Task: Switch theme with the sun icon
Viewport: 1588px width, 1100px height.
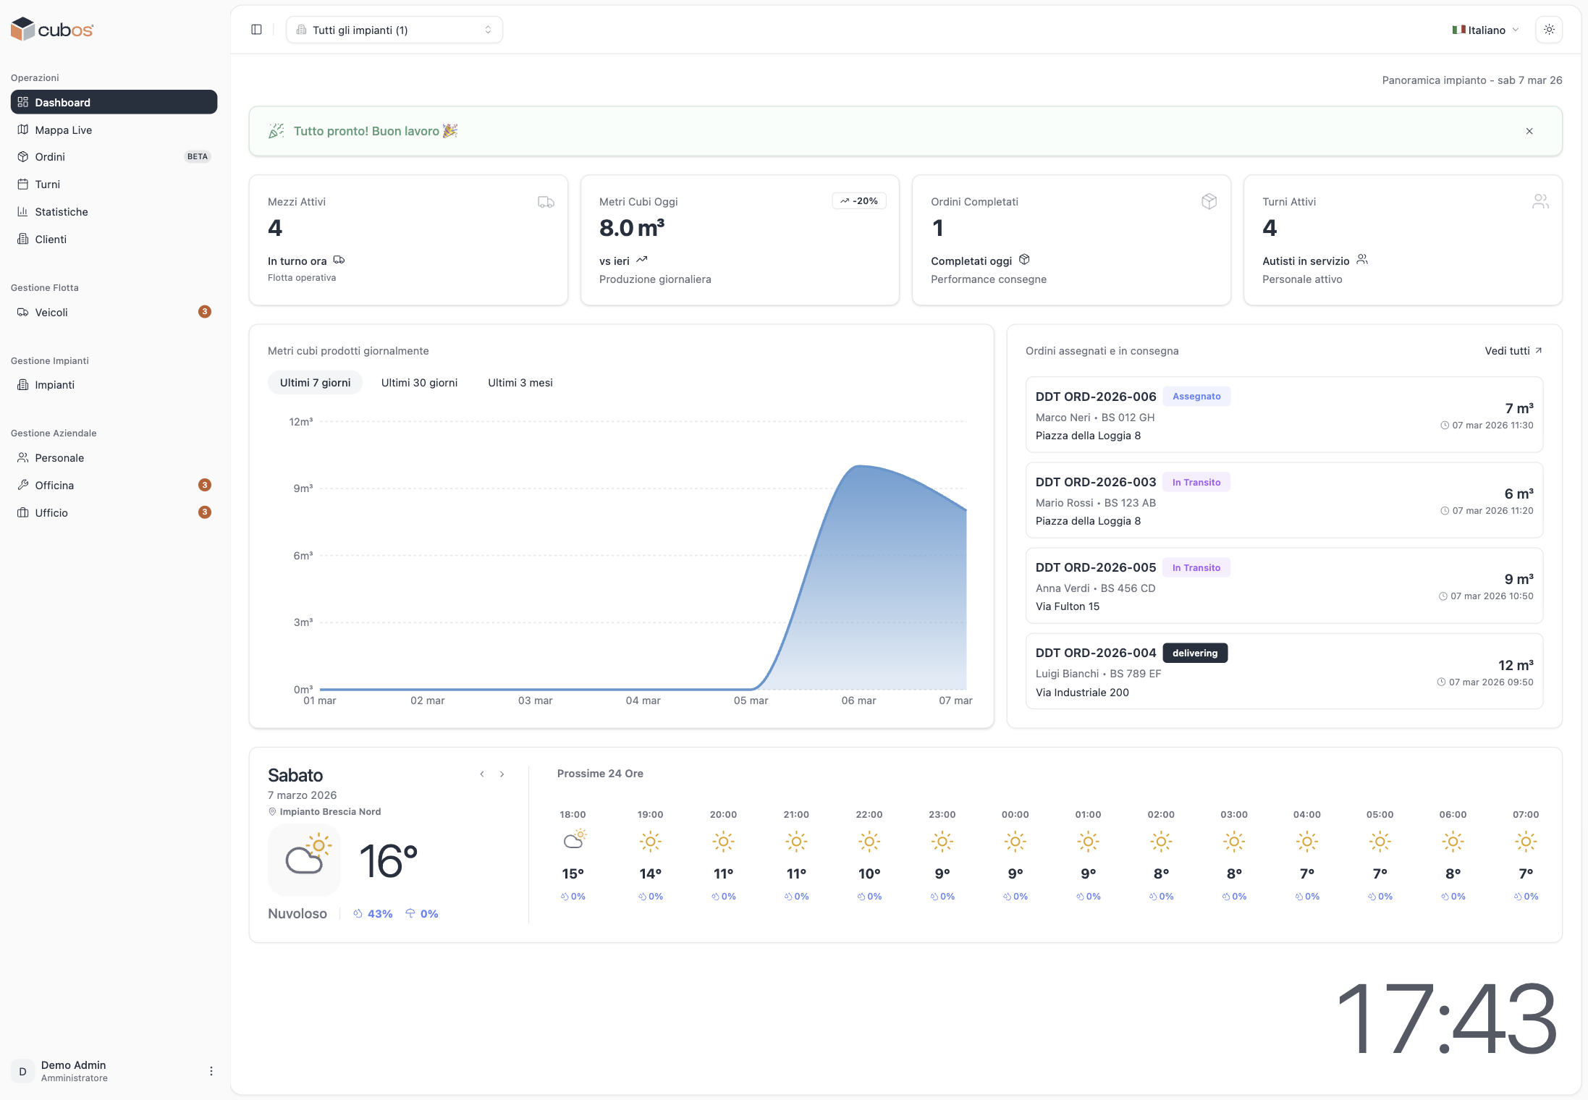Action: pyautogui.click(x=1549, y=30)
